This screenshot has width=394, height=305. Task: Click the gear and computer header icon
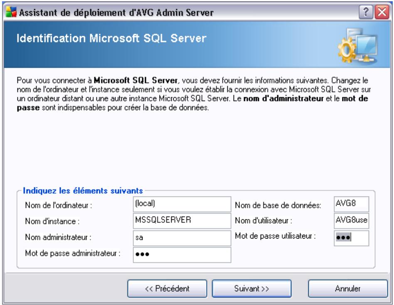[x=357, y=46]
